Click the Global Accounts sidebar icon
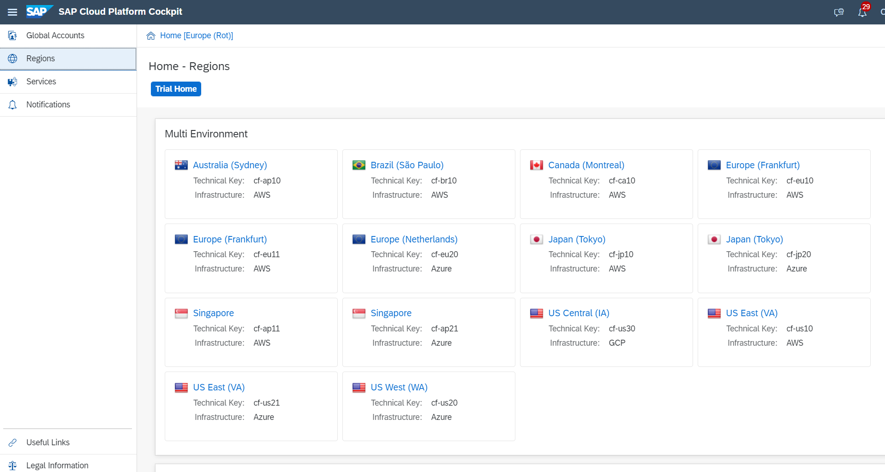 12,35
